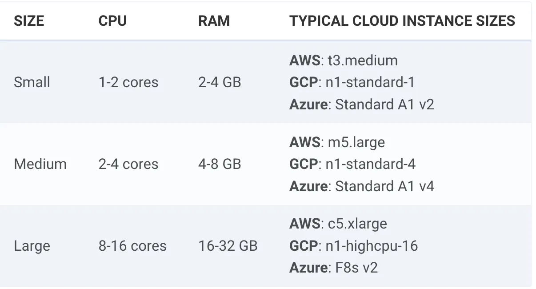Click the 1-2 cores CPU cell
The image size is (536, 289).
coord(128,82)
